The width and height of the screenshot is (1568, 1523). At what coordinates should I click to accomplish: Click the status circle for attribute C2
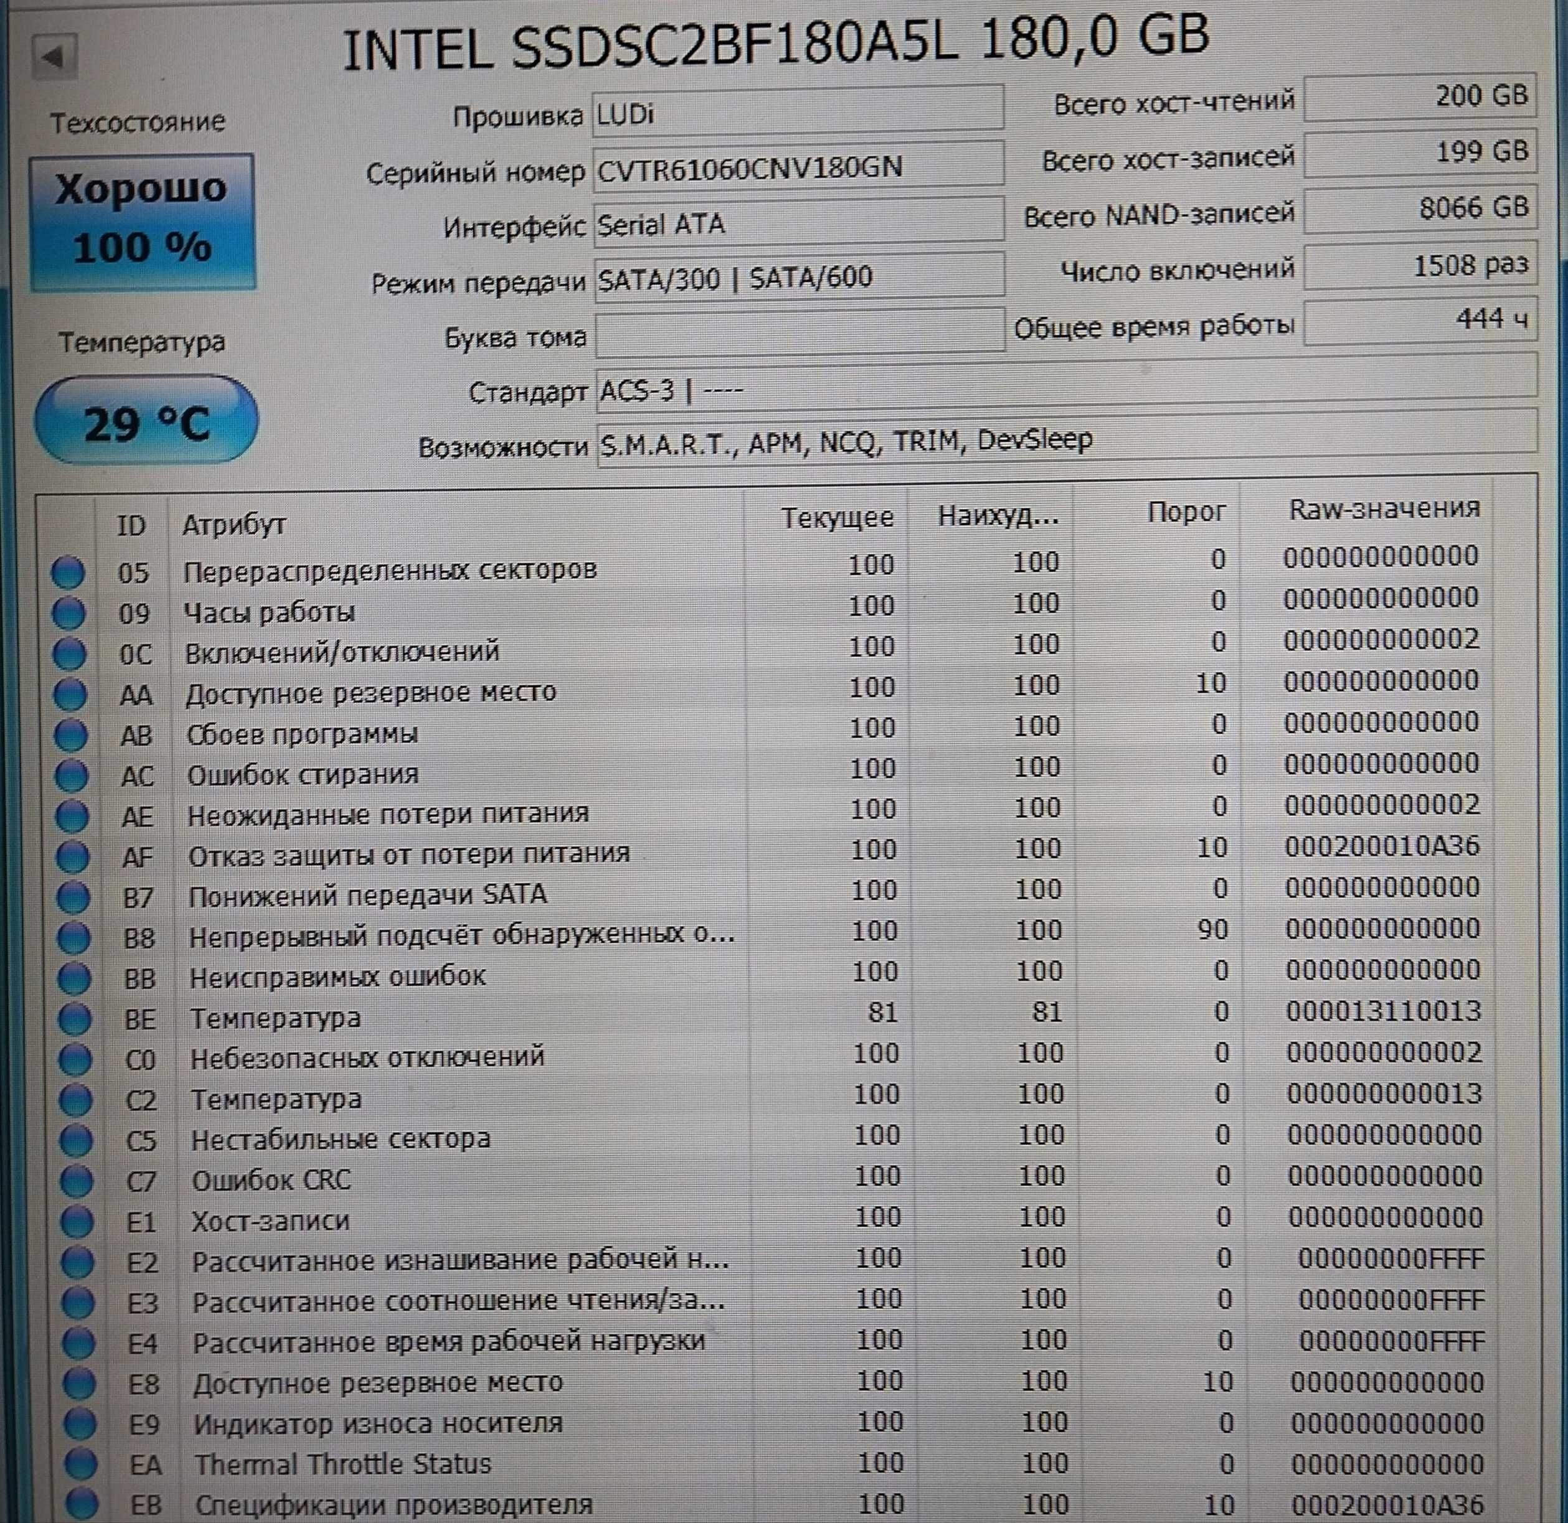point(76,1100)
